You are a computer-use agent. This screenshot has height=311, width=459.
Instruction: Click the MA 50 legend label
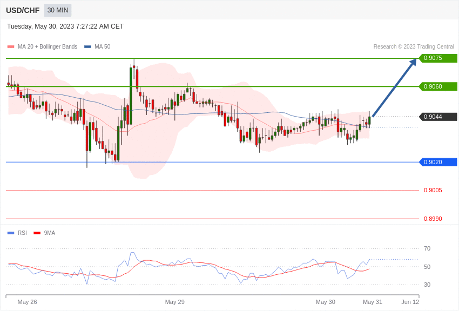pos(103,46)
